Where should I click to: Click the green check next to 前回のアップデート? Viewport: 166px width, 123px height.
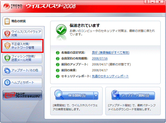[x=57, y=64]
